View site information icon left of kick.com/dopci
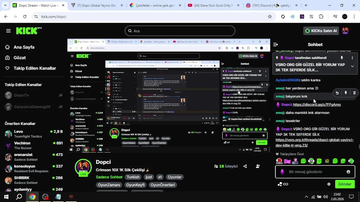 pyautogui.click(x=36, y=17)
